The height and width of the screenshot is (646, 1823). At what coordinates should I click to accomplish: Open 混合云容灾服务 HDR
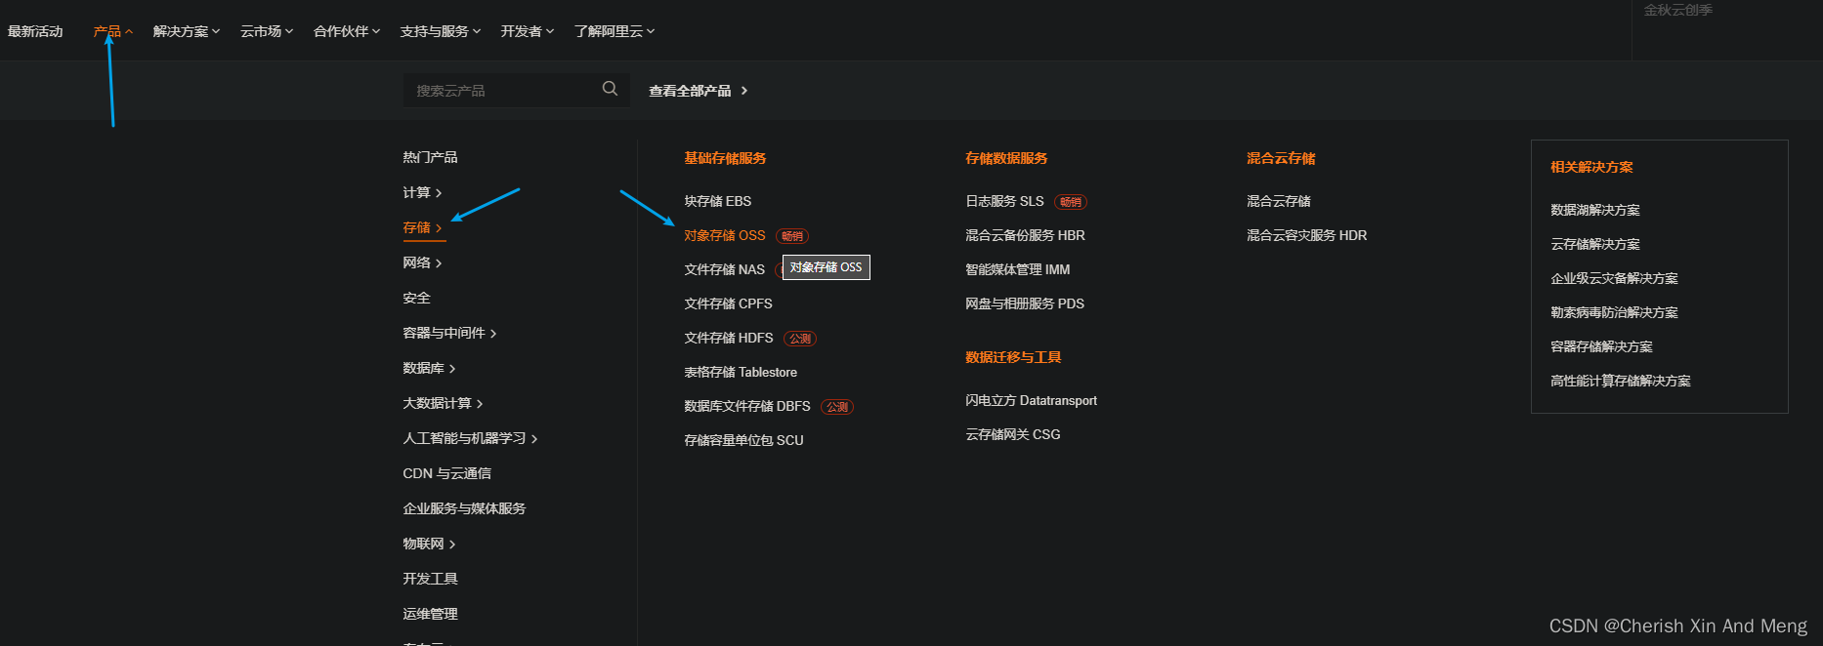click(x=1306, y=235)
